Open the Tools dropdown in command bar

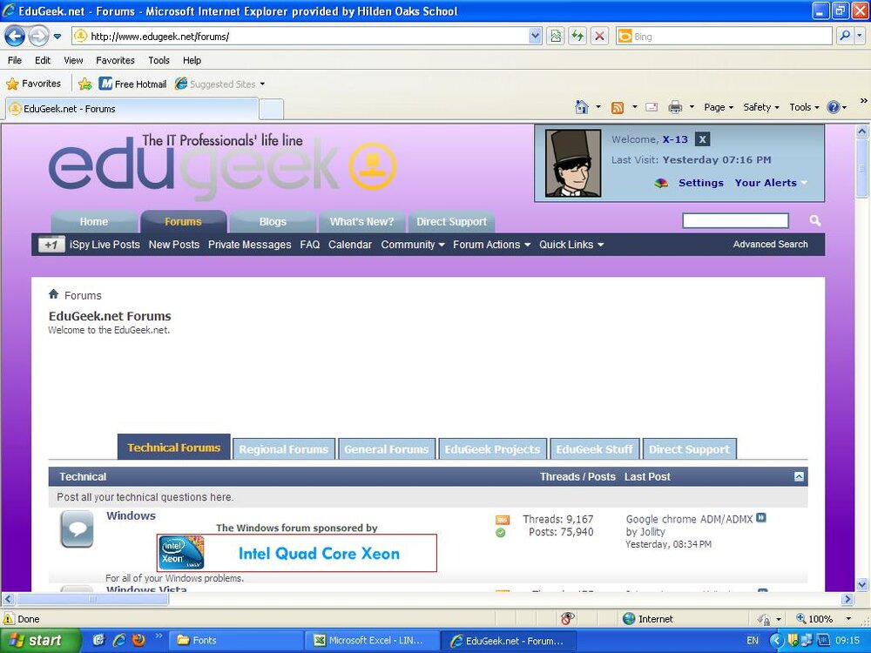click(804, 107)
